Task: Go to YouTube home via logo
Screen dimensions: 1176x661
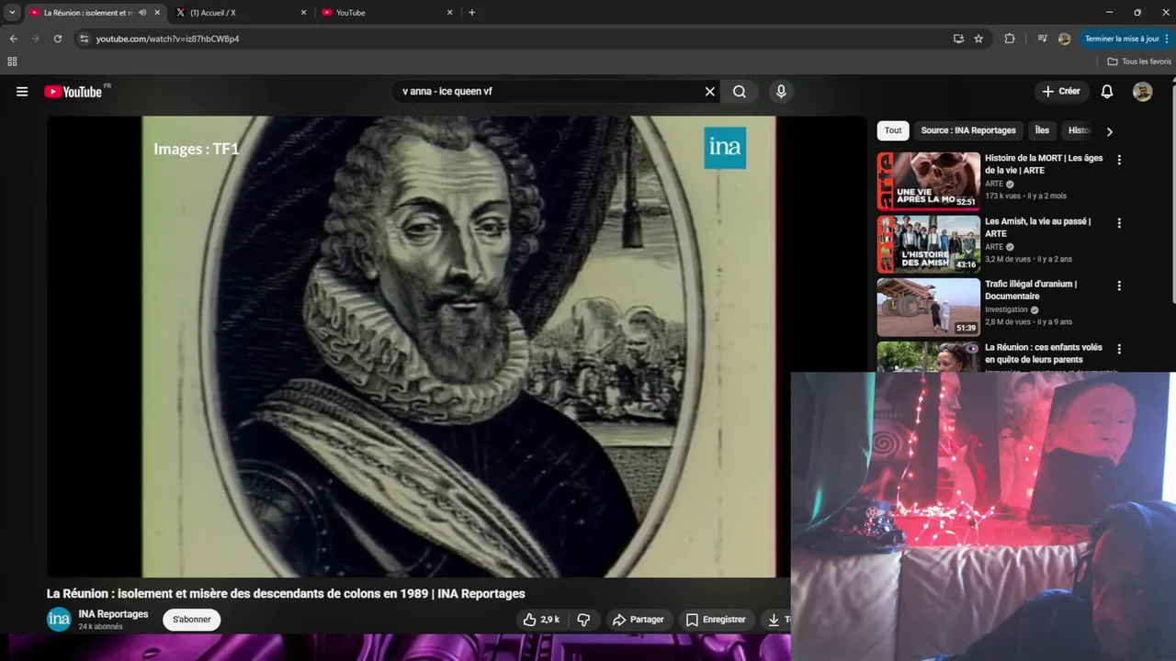Action: (x=73, y=92)
